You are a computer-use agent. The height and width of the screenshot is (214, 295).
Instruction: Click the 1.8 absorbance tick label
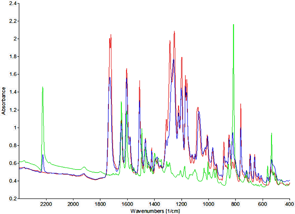click(13, 57)
